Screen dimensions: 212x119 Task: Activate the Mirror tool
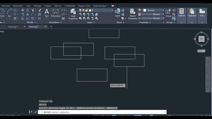(28, 14)
